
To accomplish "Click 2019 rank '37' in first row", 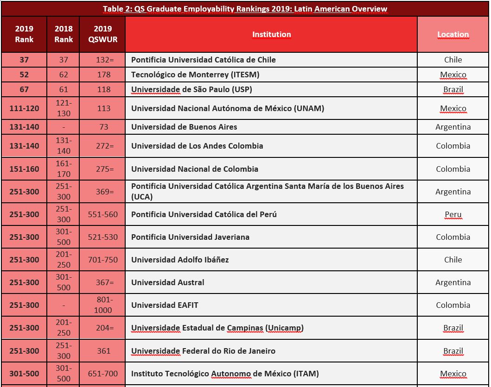I will (24, 60).
